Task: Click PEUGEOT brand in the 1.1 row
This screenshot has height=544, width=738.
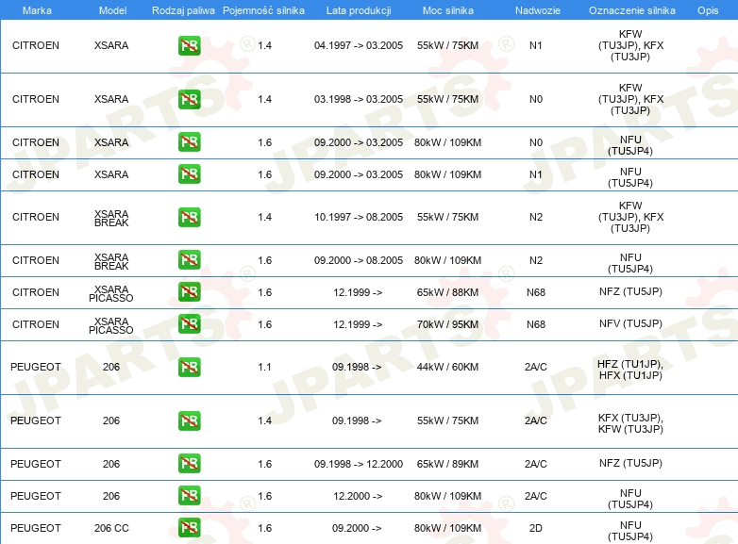Action: [x=36, y=367]
